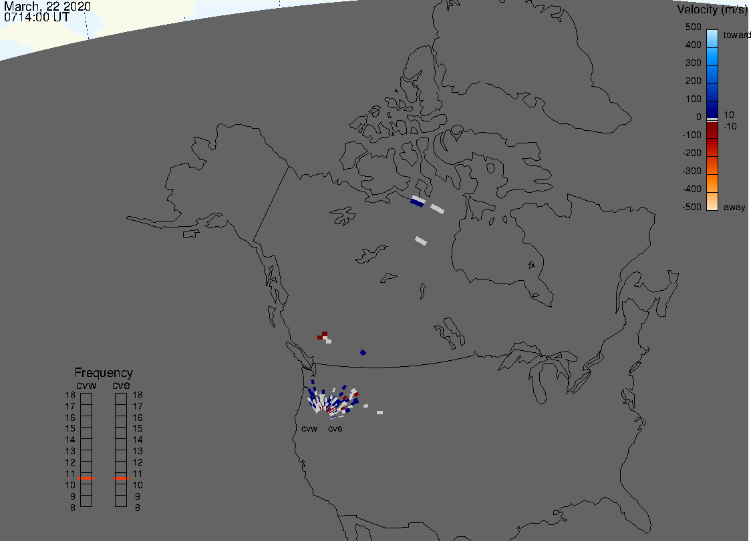Click the "200" value on the velocity scale
751x541 pixels.
coord(693,81)
